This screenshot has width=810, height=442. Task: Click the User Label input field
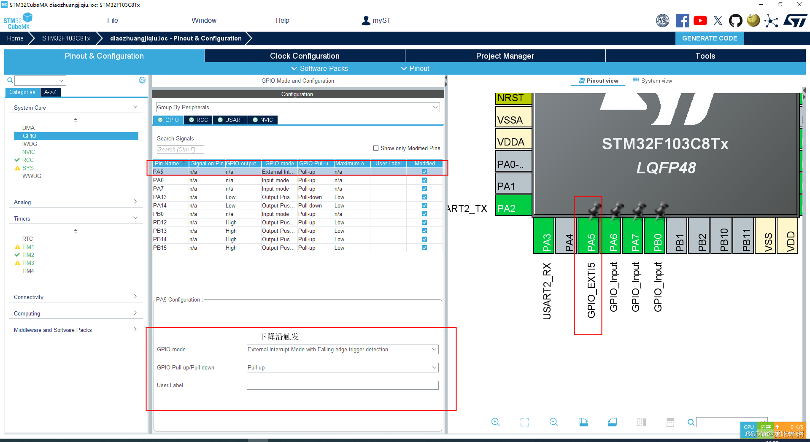(x=343, y=385)
